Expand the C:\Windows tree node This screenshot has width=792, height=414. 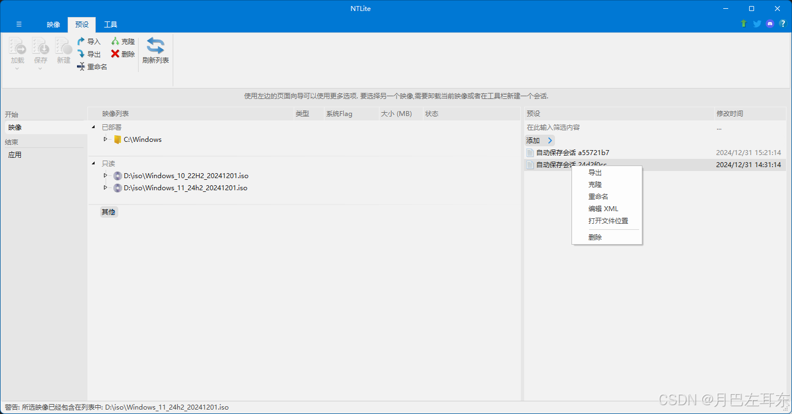(106, 139)
